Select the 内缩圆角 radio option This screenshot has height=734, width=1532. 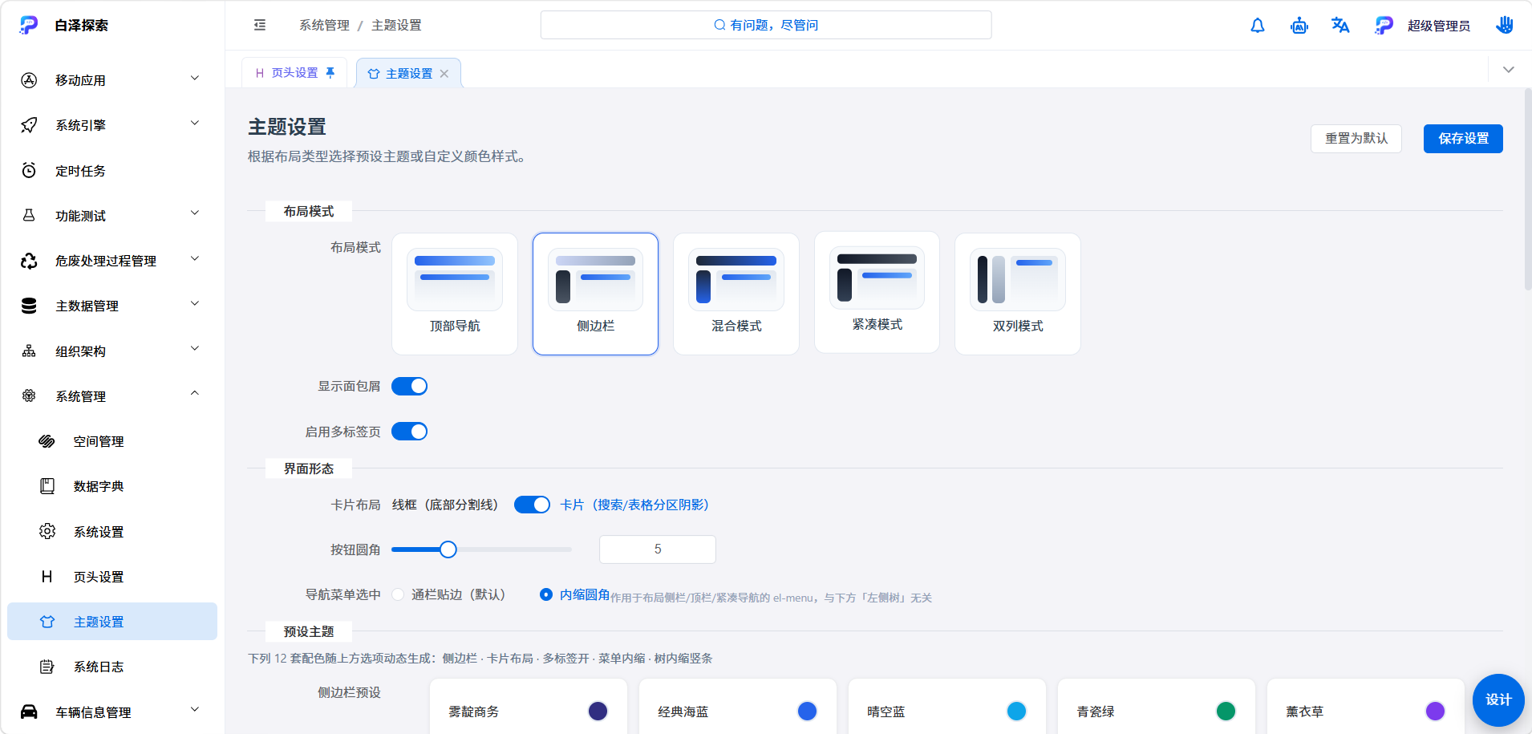575,594
